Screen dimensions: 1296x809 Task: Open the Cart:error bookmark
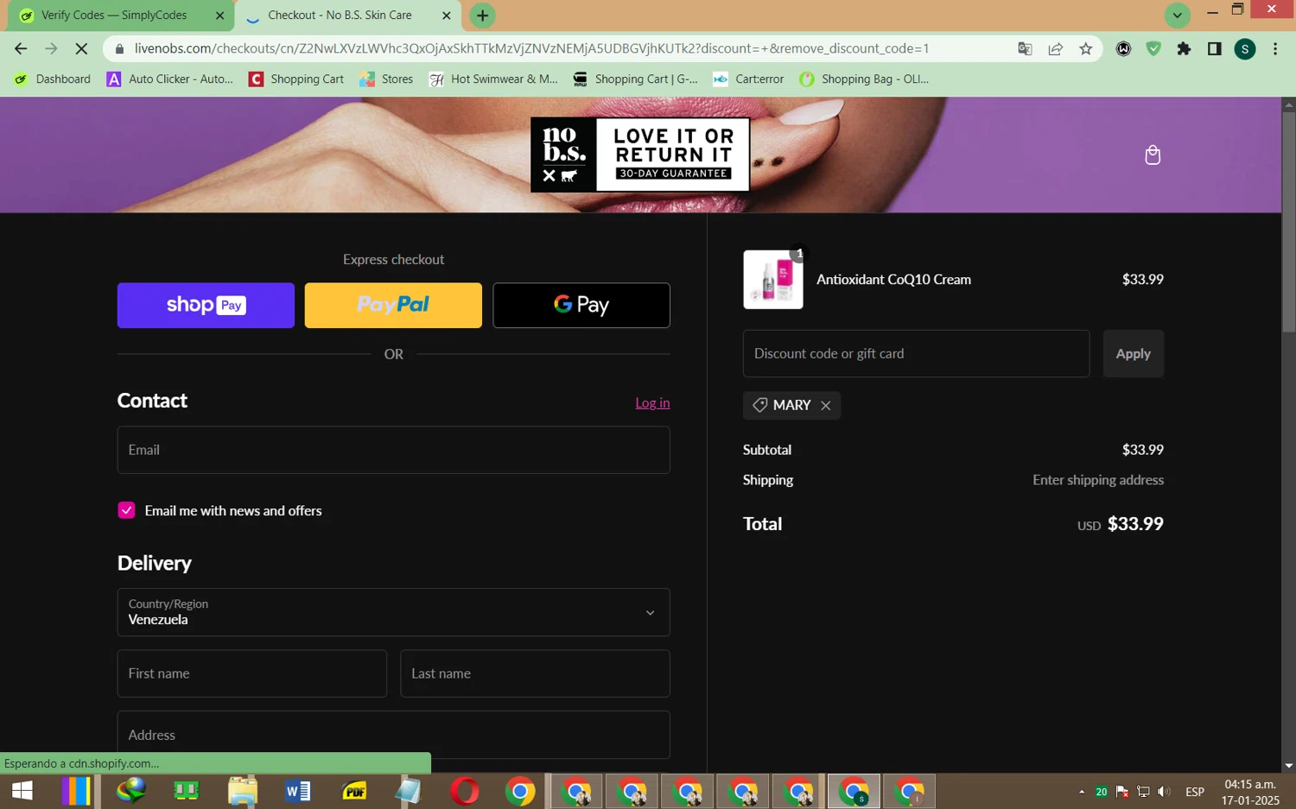click(748, 79)
